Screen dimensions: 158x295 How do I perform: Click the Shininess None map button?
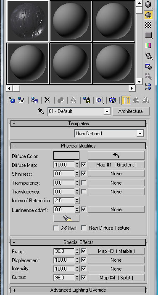pos(116,174)
